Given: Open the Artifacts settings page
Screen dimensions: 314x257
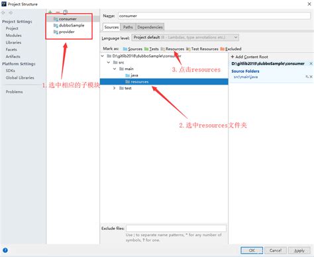Looking at the screenshot, I should click(13, 56).
